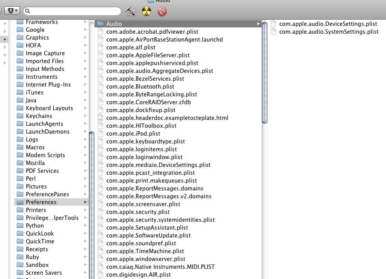Screen dimensions: 386x279
Task: Click the Python folder icon
Action: 20,226
